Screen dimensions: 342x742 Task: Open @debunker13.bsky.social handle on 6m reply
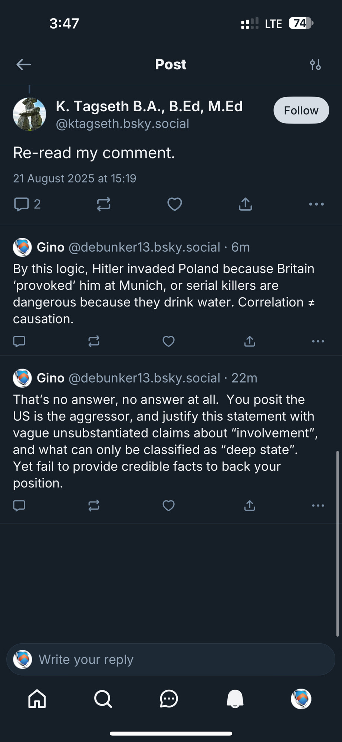[144, 247]
